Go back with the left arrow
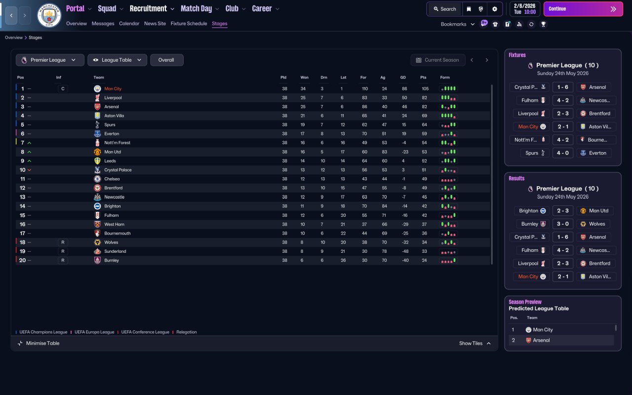 click(11, 15)
